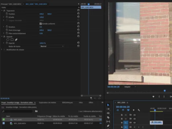
Task: Select the Razor tool
Action: (x=108, y=117)
